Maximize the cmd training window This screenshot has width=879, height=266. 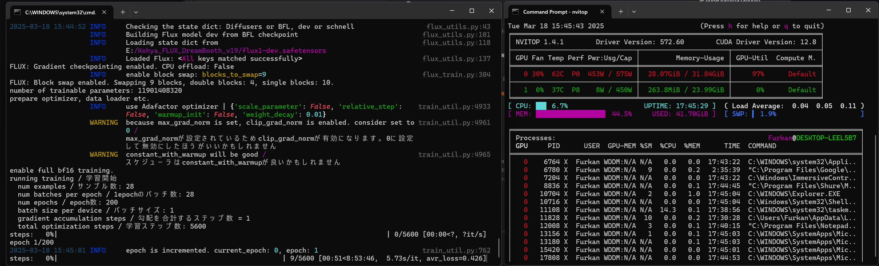tap(472, 11)
